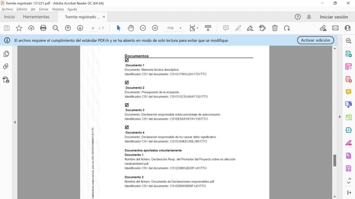The width and height of the screenshot is (355, 199).
Task: Share a link to the file
Action: [323, 28]
